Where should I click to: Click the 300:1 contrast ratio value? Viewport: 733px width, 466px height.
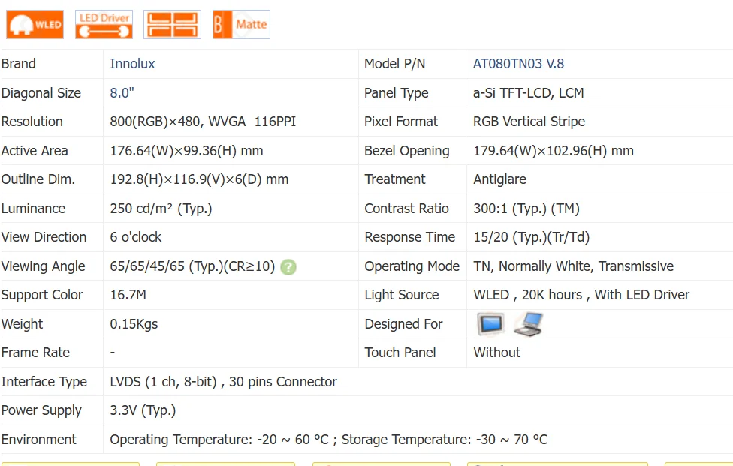coord(526,209)
